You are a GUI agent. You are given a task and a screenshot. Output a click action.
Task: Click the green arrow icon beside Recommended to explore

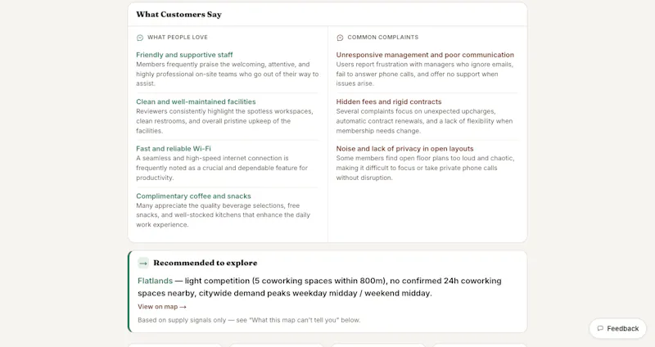tap(143, 263)
